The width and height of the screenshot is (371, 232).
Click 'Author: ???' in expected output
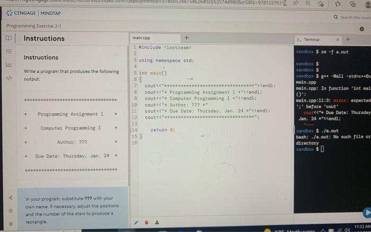click(72, 142)
